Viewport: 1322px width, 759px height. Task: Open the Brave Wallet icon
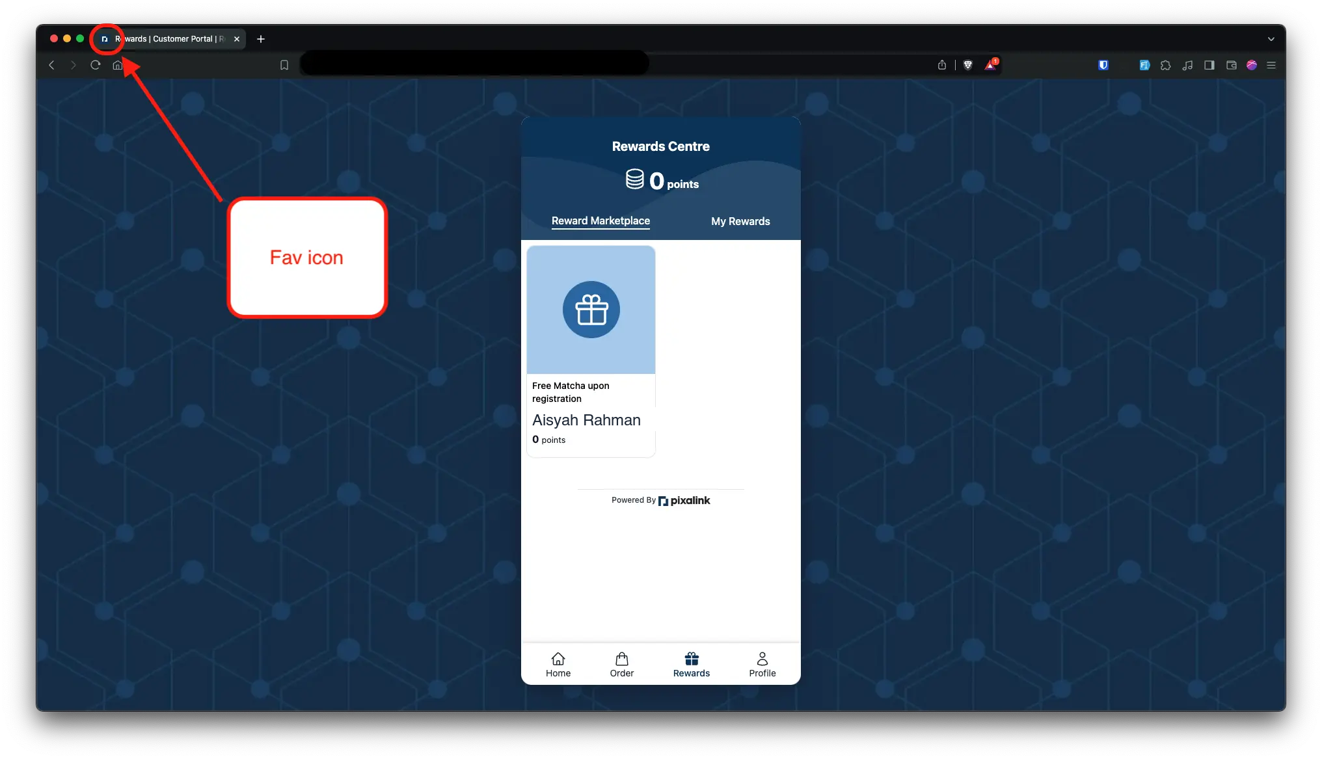point(1232,65)
